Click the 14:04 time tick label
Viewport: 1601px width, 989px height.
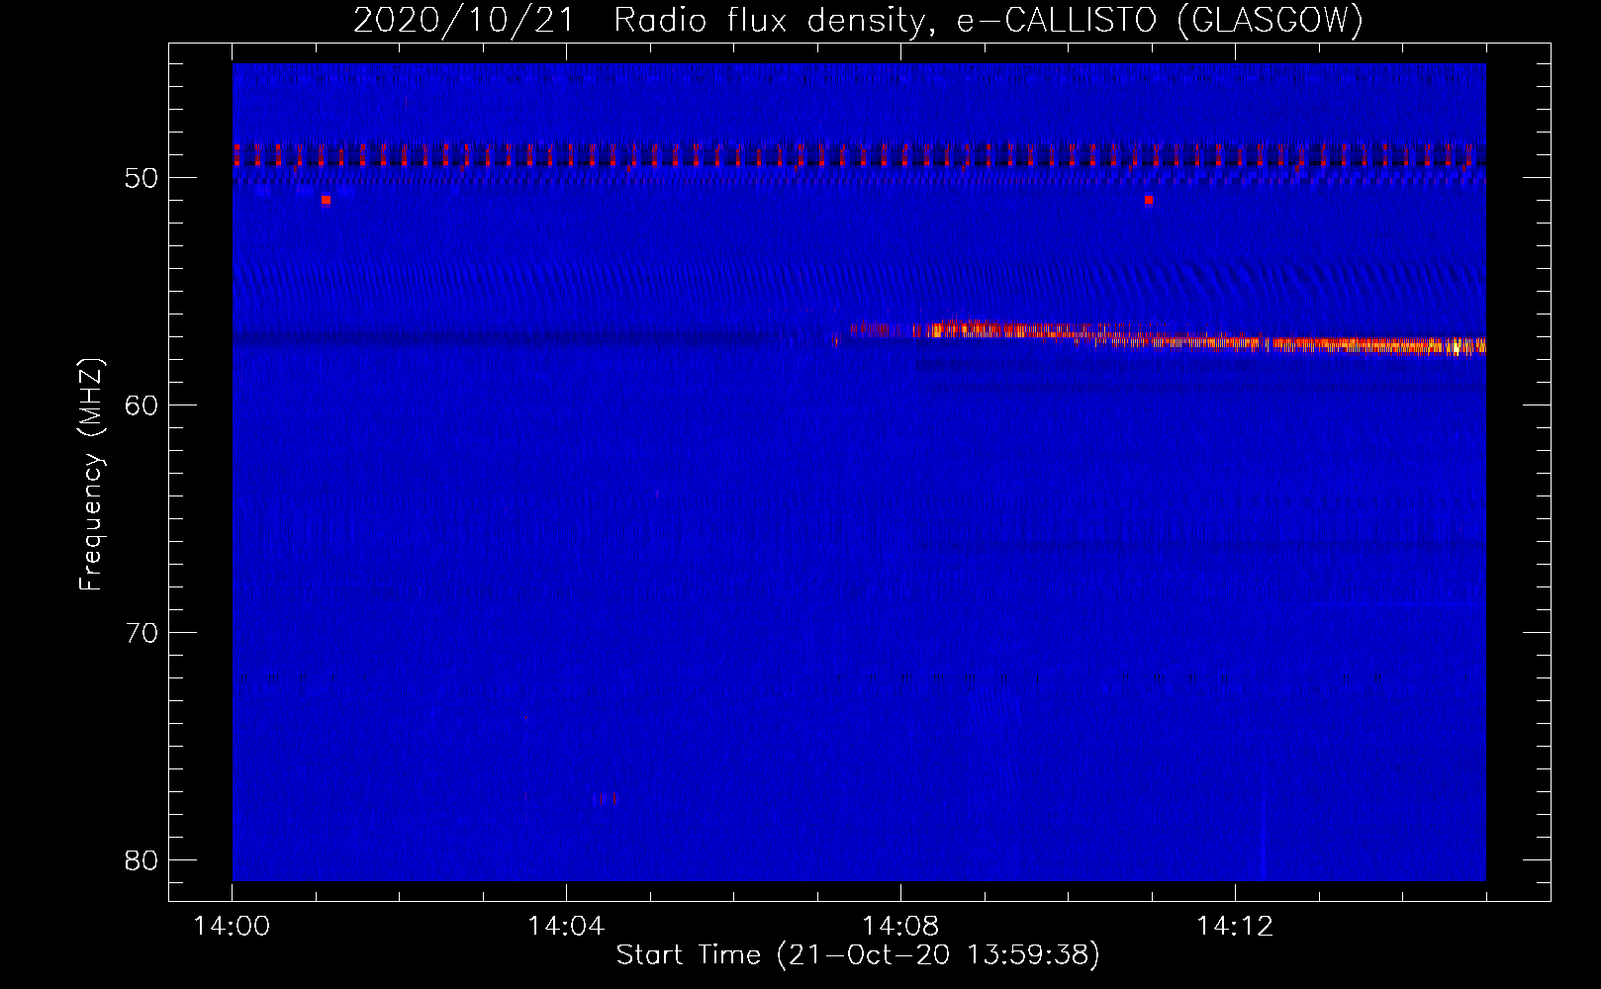566,927
